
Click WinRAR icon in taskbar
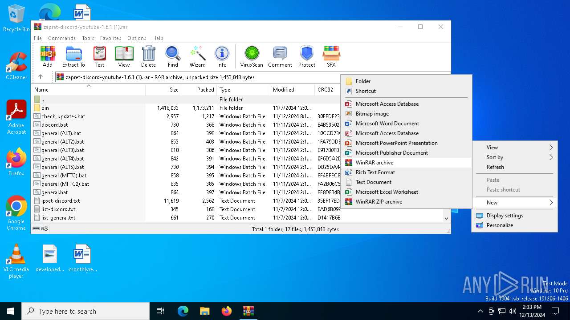tap(248, 311)
